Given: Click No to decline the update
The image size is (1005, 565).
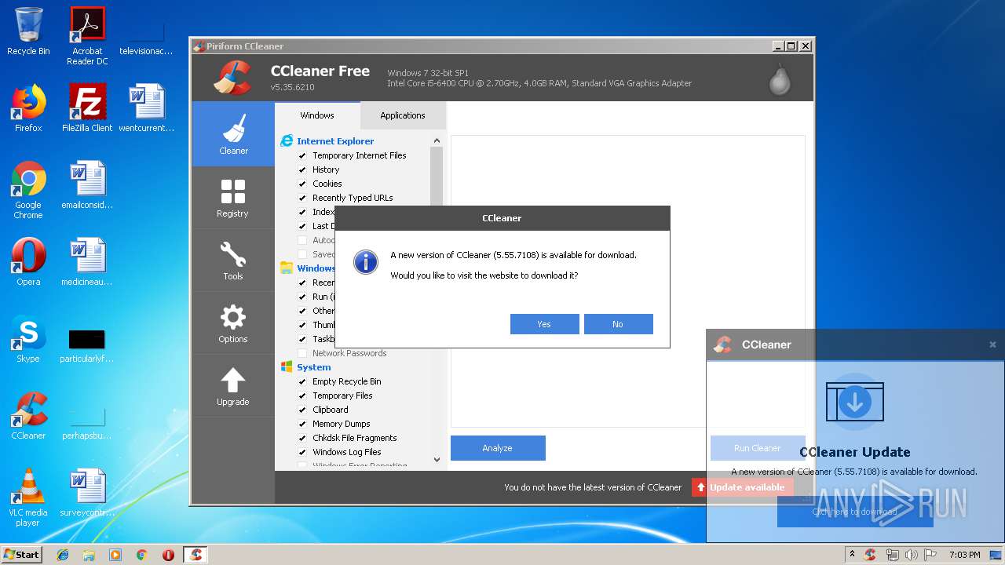Looking at the screenshot, I should (x=618, y=324).
